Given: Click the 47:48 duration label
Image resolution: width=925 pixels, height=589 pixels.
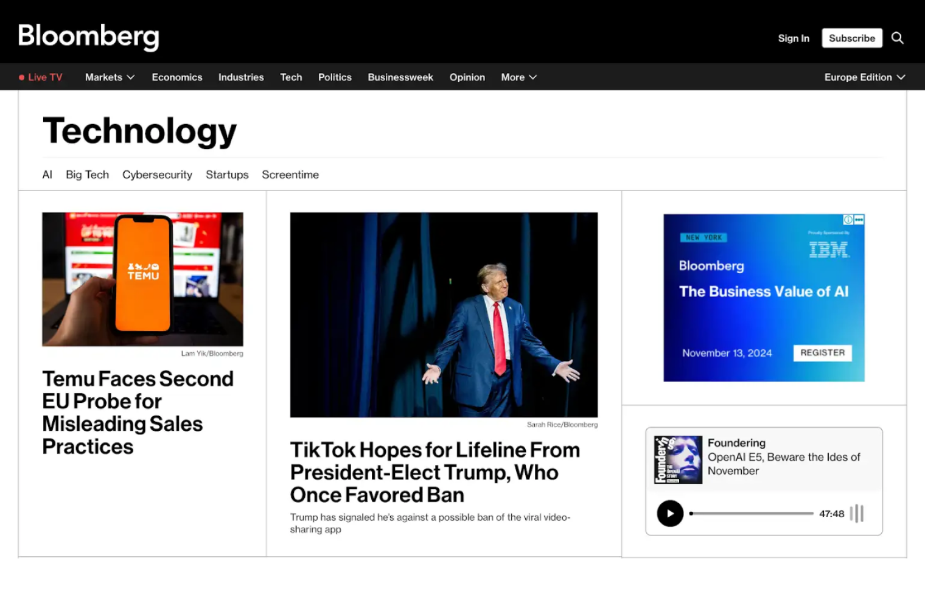Looking at the screenshot, I should coord(831,514).
